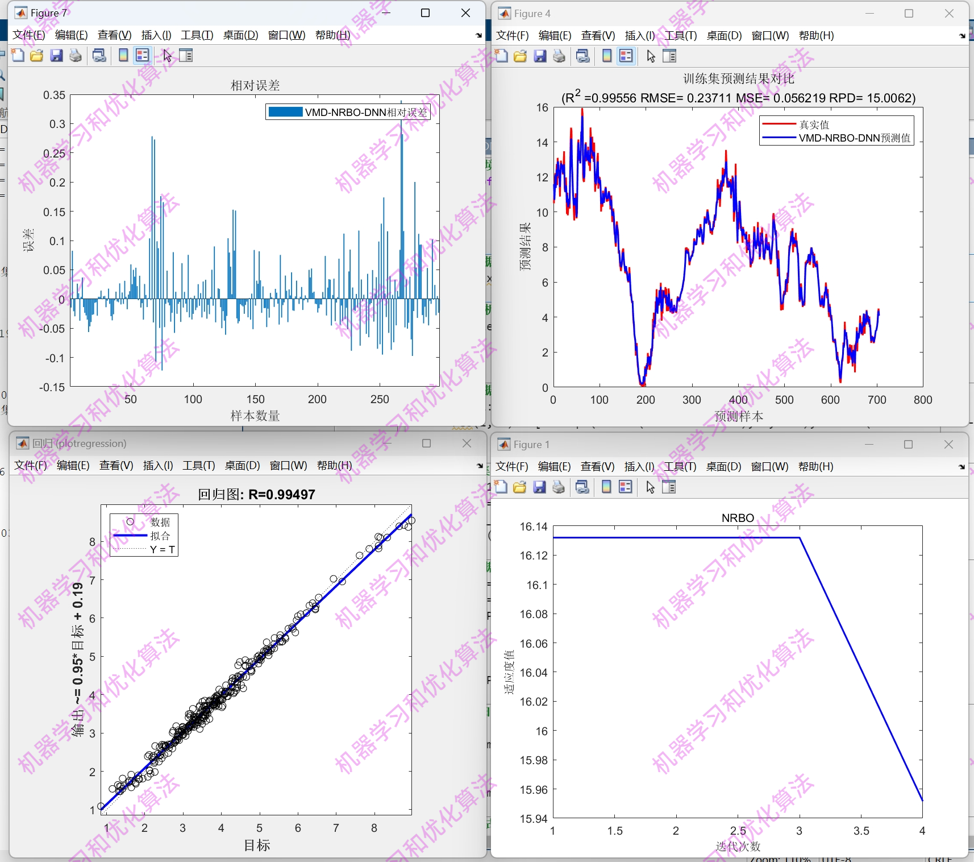Select 真实值 red legend entry
This screenshot has height=862, width=974.
pos(796,125)
